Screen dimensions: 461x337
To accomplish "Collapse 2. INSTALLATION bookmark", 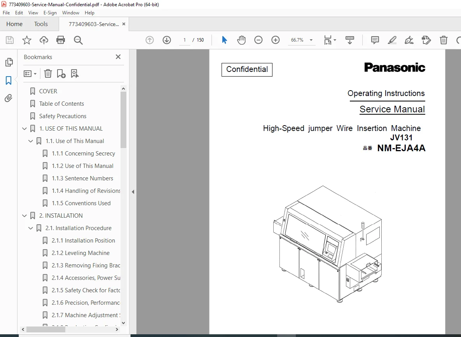I will pos(24,216).
